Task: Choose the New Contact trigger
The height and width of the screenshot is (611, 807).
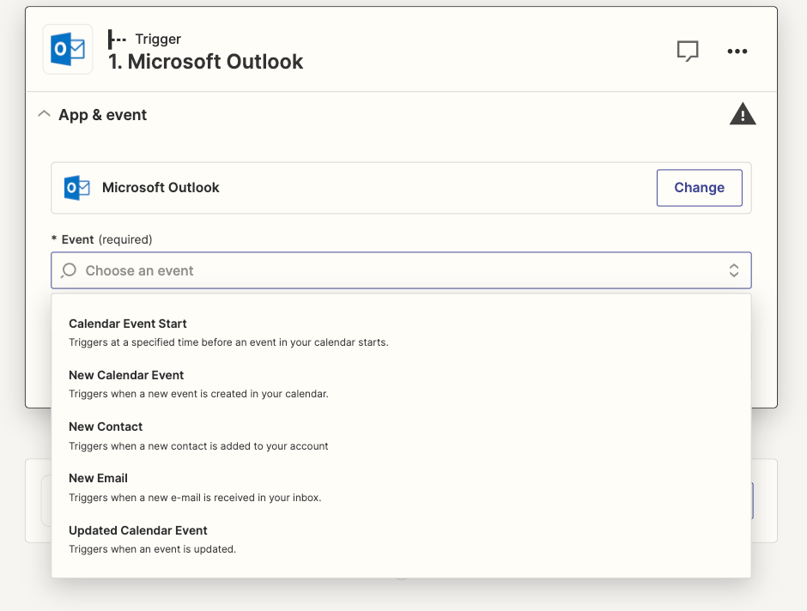Action: tap(401, 436)
